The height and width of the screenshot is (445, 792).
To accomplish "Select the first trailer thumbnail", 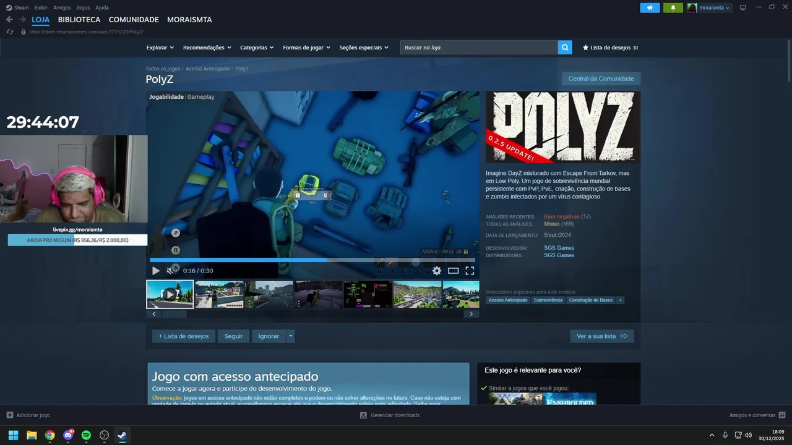I will coord(170,294).
